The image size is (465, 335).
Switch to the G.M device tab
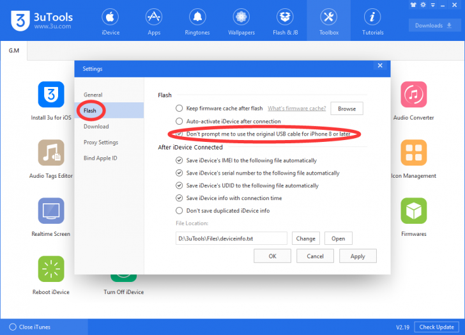coord(14,51)
